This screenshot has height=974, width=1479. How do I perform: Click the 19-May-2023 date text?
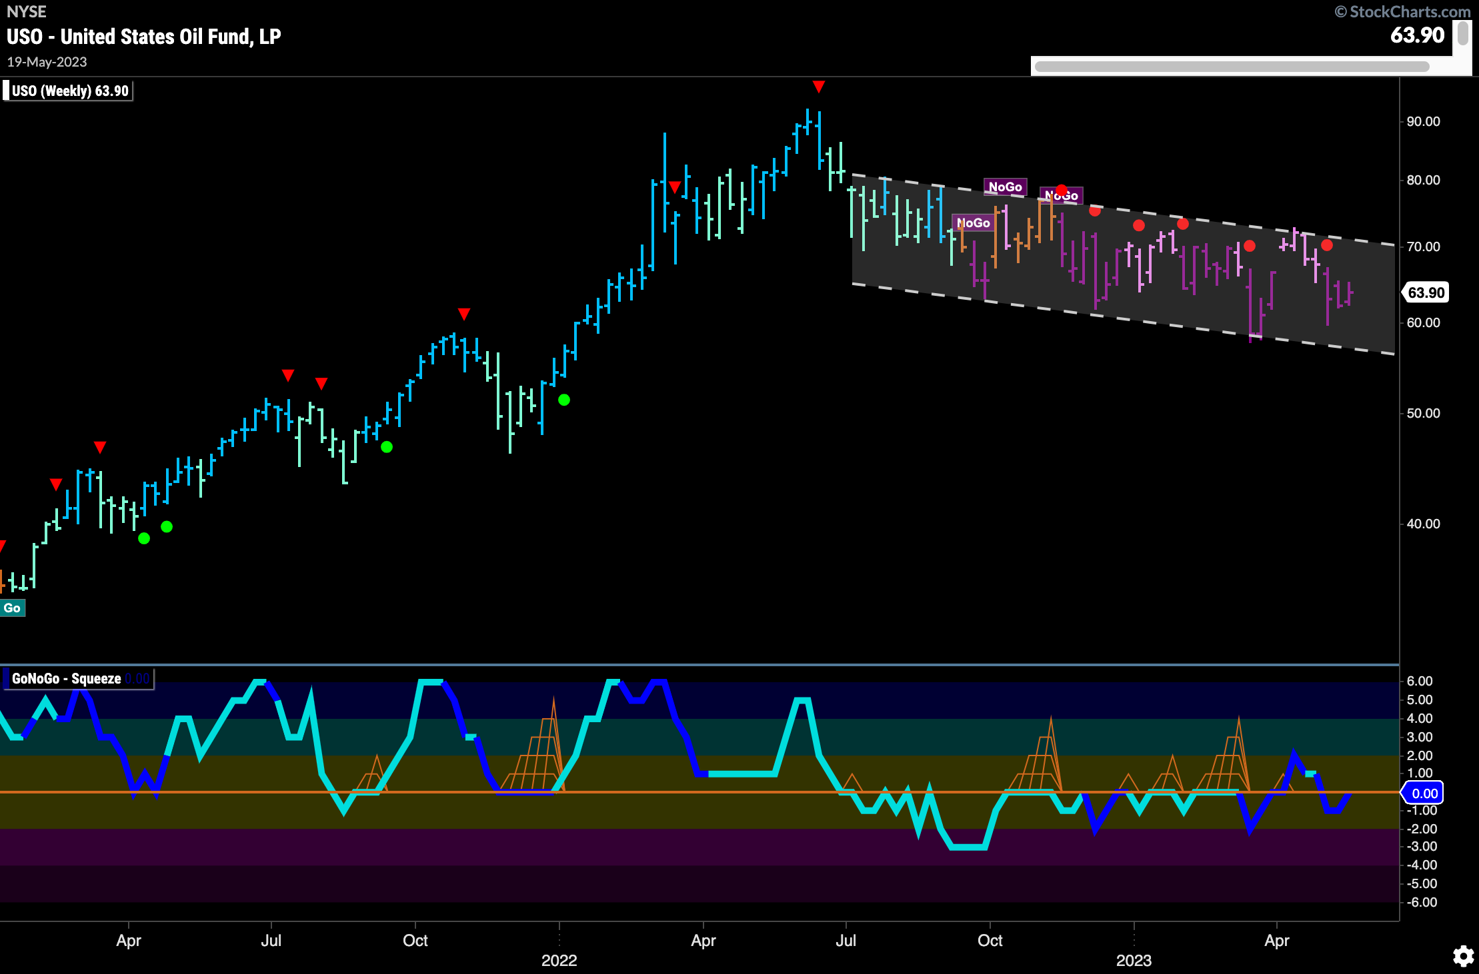click(x=47, y=62)
